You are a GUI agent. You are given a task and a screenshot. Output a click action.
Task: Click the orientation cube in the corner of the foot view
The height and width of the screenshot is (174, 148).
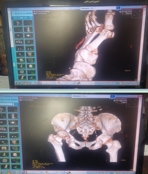(137, 13)
